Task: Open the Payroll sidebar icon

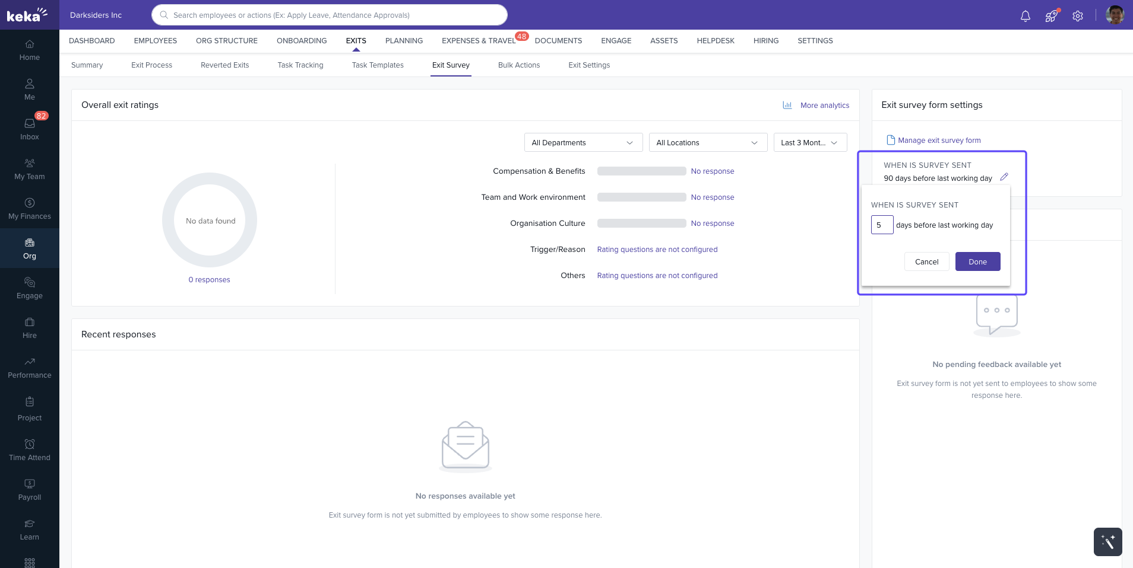Action: (x=30, y=490)
